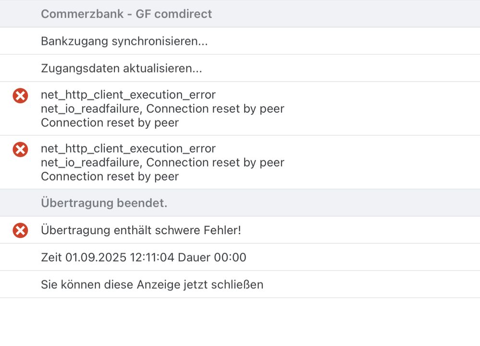Select the "Commerzbank - GF comdirect" header row
Image resolution: width=480 pixels, height=346 pixels.
click(x=126, y=14)
